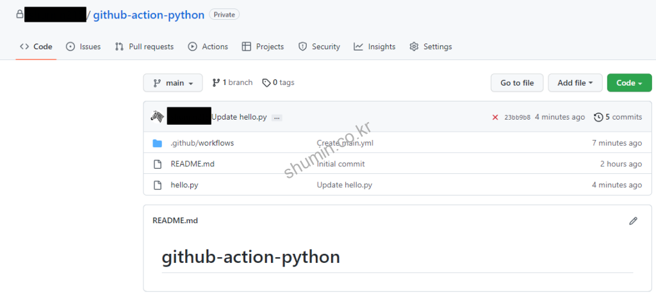Click the committer avatar image

pyautogui.click(x=158, y=117)
